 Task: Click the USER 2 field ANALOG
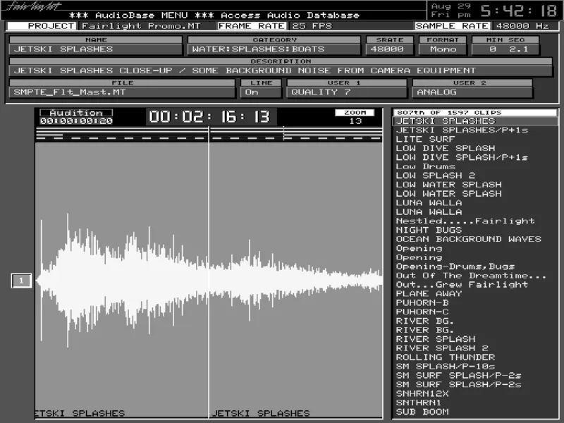click(472, 92)
